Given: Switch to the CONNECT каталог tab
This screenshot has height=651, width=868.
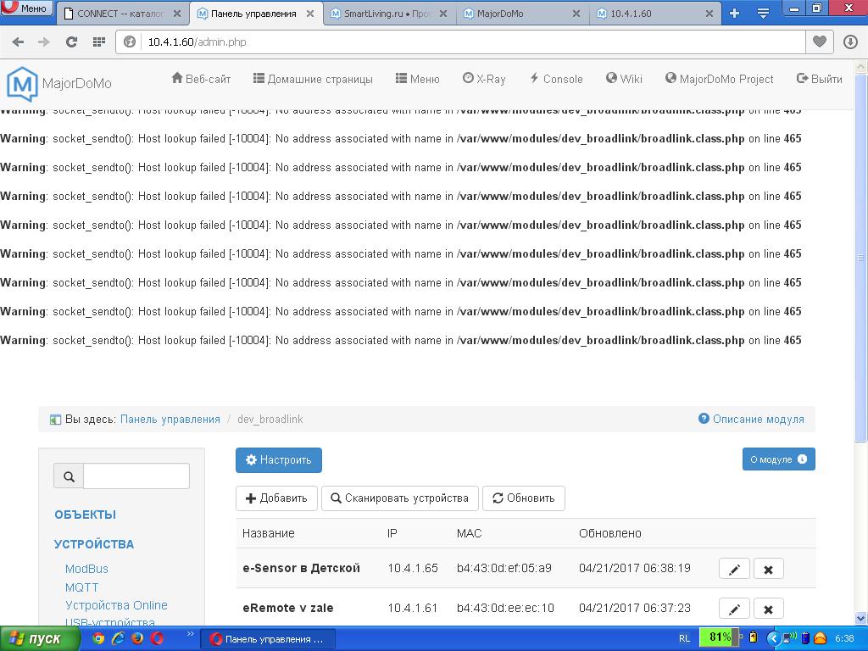Looking at the screenshot, I should [x=122, y=14].
